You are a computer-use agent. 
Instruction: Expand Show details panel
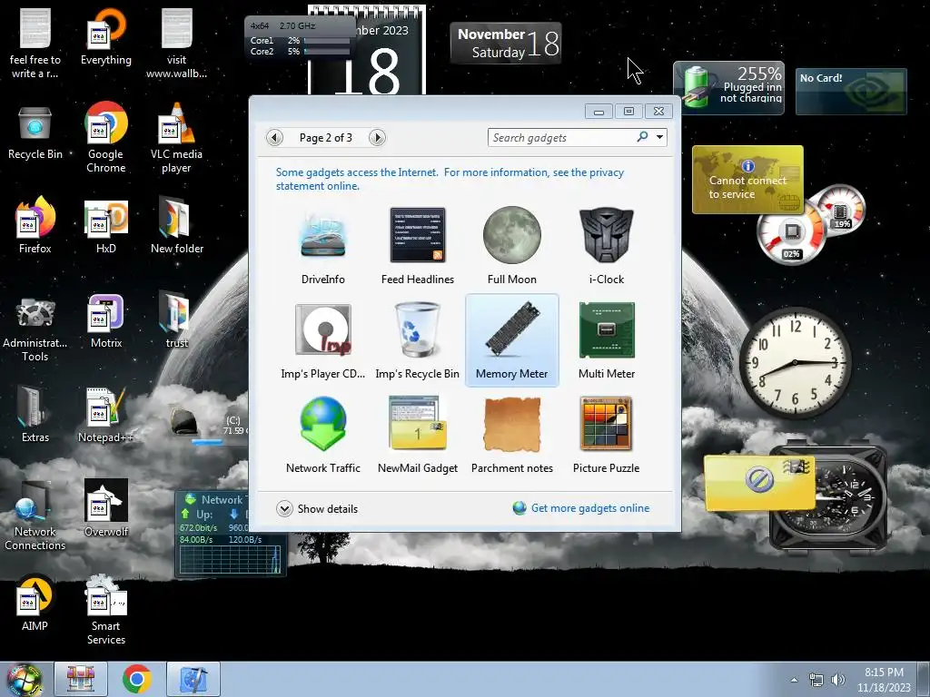[x=317, y=508]
